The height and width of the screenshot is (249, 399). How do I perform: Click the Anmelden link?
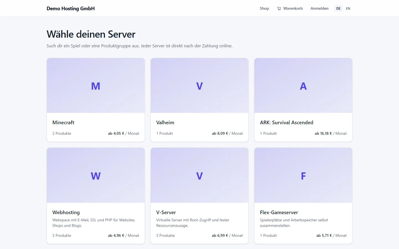click(x=319, y=9)
